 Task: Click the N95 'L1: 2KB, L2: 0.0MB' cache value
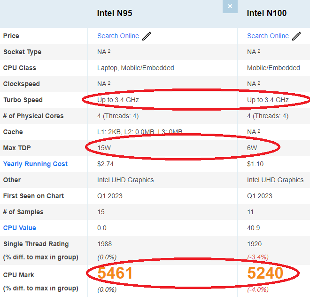140,132
